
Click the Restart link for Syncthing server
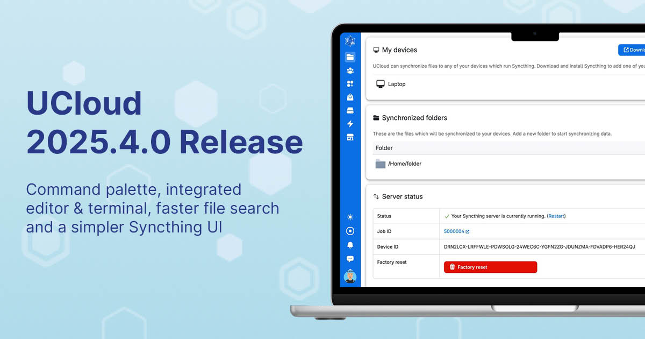click(556, 216)
